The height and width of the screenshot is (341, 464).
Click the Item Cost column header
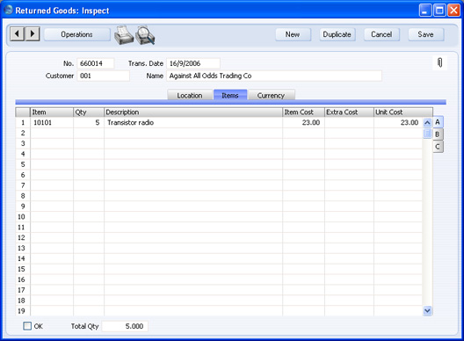tap(303, 112)
